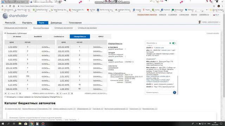Click the browser address bar
The image size is (225, 126).
coord(115,6)
